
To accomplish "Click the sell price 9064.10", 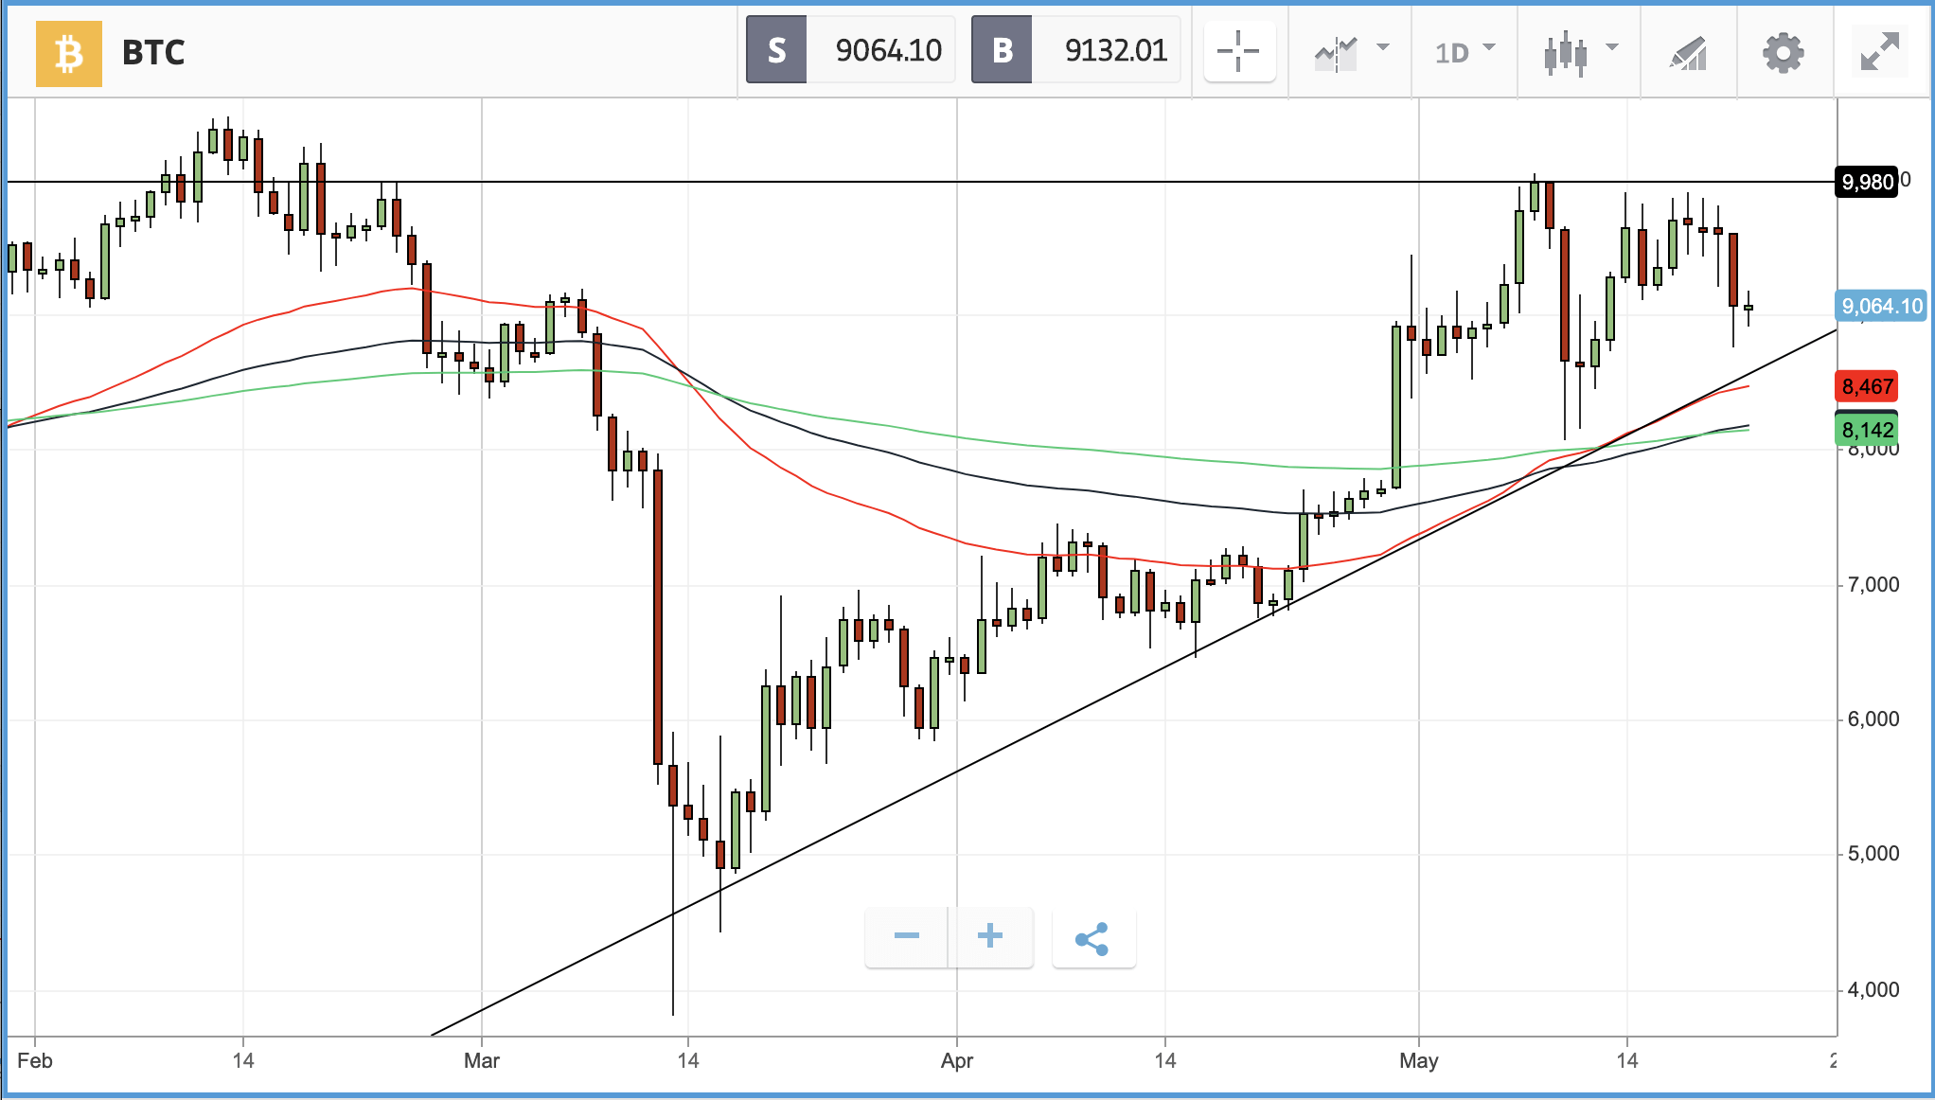I will pos(888,50).
